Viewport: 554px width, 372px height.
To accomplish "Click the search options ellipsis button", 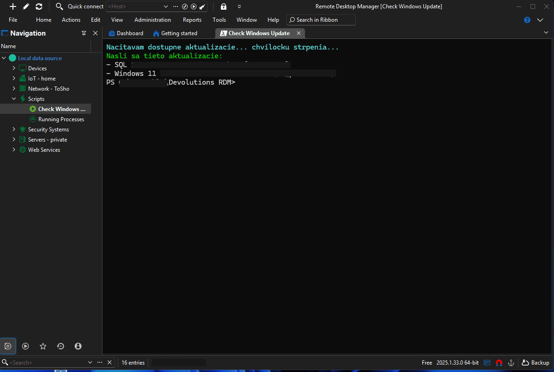I will pyautogui.click(x=100, y=362).
